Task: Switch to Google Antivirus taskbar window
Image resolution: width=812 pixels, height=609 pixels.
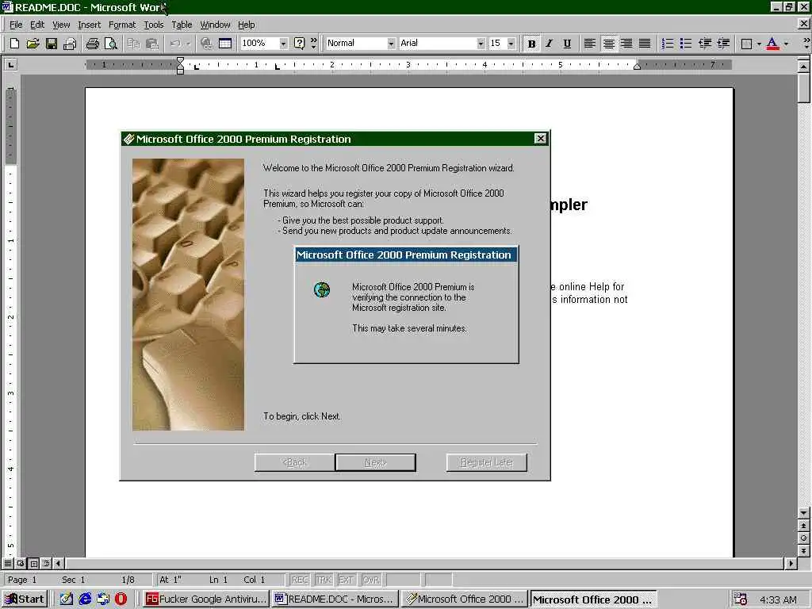Action: (206, 599)
